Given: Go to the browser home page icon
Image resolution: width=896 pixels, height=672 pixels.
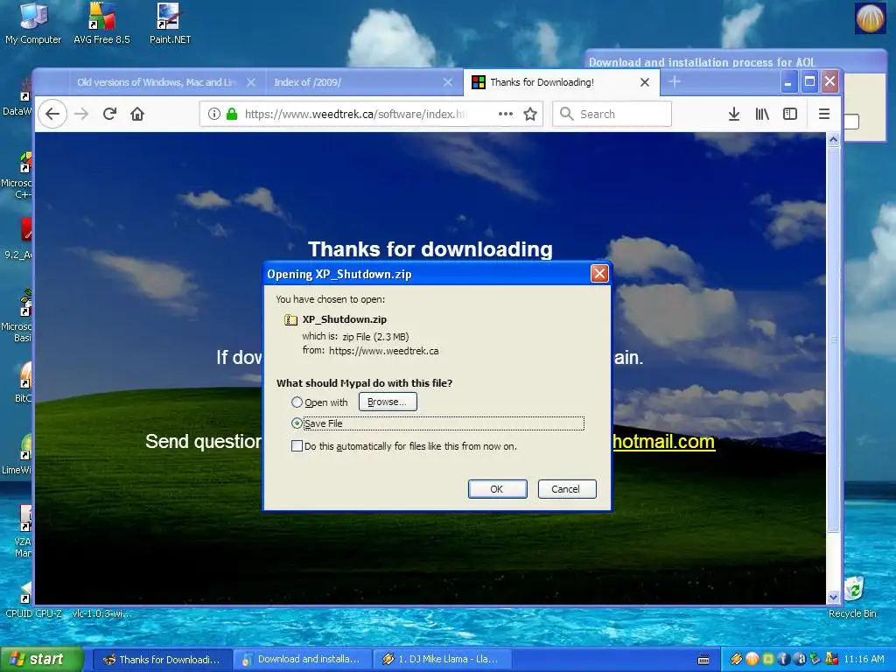Looking at the screenshot, I should click(x=137, y=114).
